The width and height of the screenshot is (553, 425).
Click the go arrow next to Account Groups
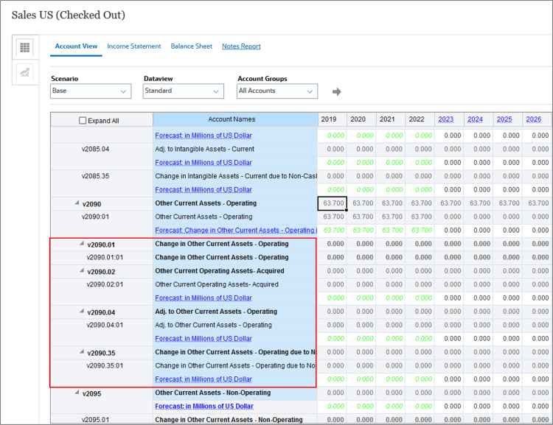point(337,91)
